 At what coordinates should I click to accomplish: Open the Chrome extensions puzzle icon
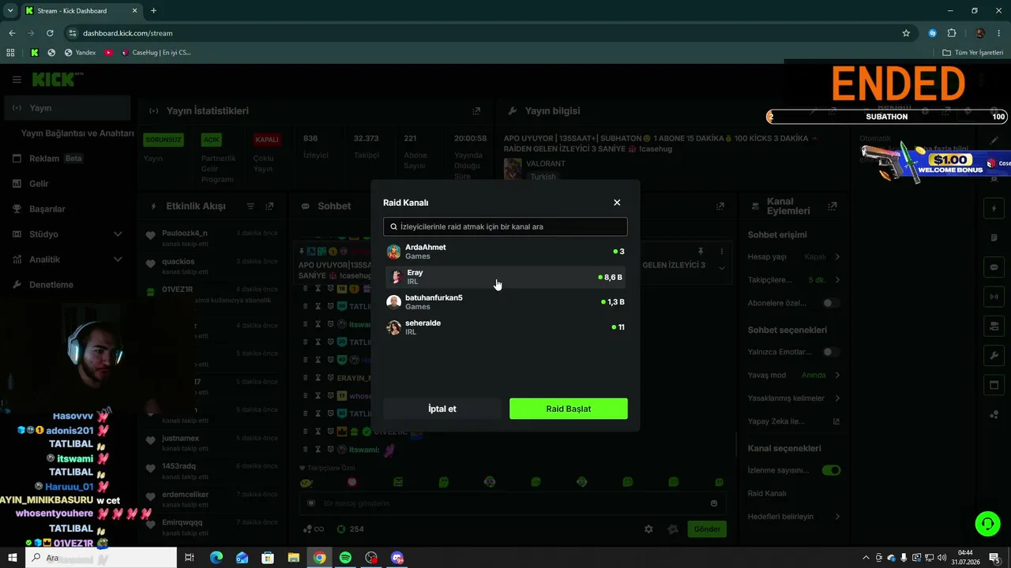(x=952, y=33)
